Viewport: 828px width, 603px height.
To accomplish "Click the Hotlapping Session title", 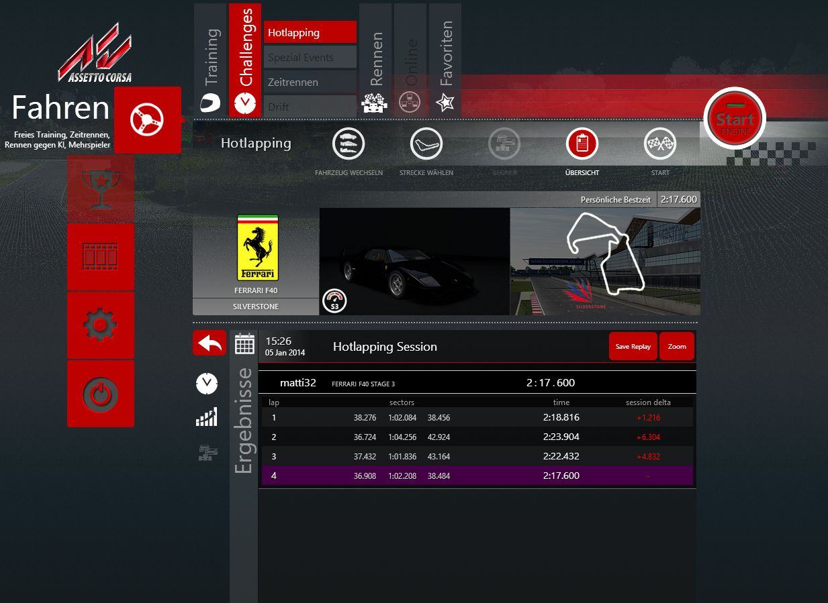I will coord(385,347).
